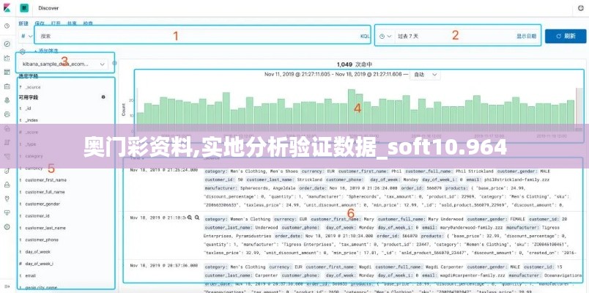Open the Maps icon in the sidebar
This screenshot has height=293, width=589.
pyautogui.click(x=7, y=100)
